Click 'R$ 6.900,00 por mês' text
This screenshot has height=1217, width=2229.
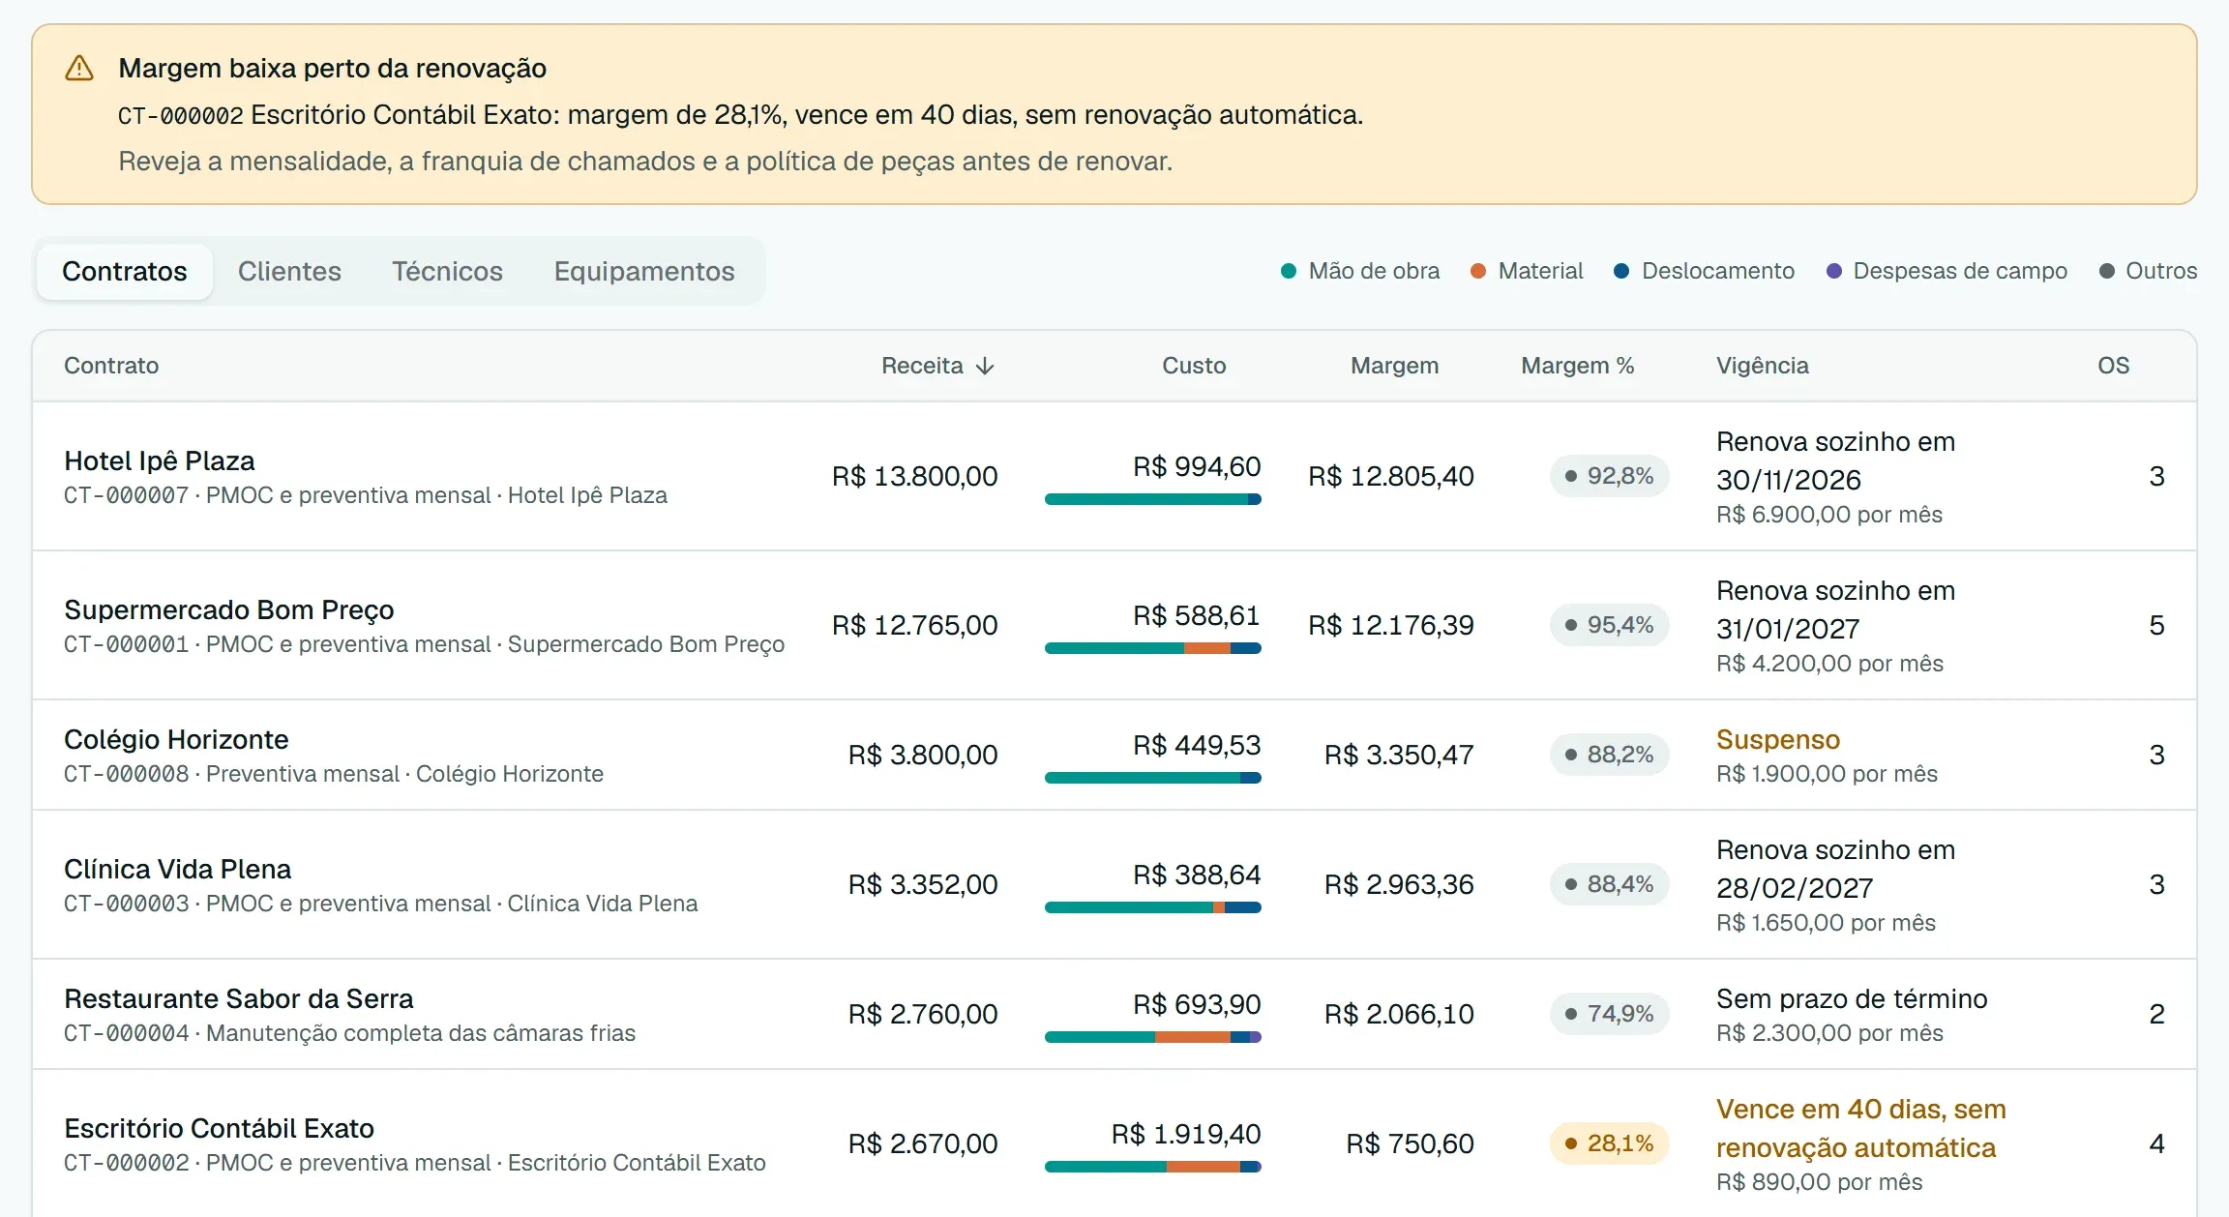pyautogui.click(x=1828, y=515)
